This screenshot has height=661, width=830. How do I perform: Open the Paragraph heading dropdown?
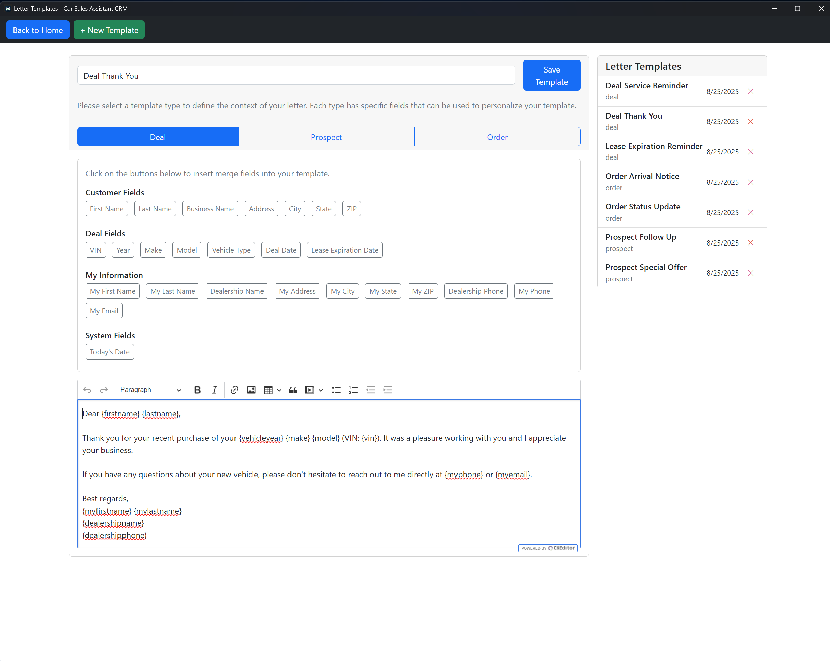click(x=150, y=390)
